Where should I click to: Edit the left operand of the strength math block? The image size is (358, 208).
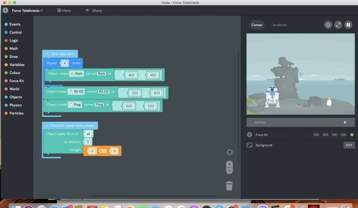pos(92,151)
